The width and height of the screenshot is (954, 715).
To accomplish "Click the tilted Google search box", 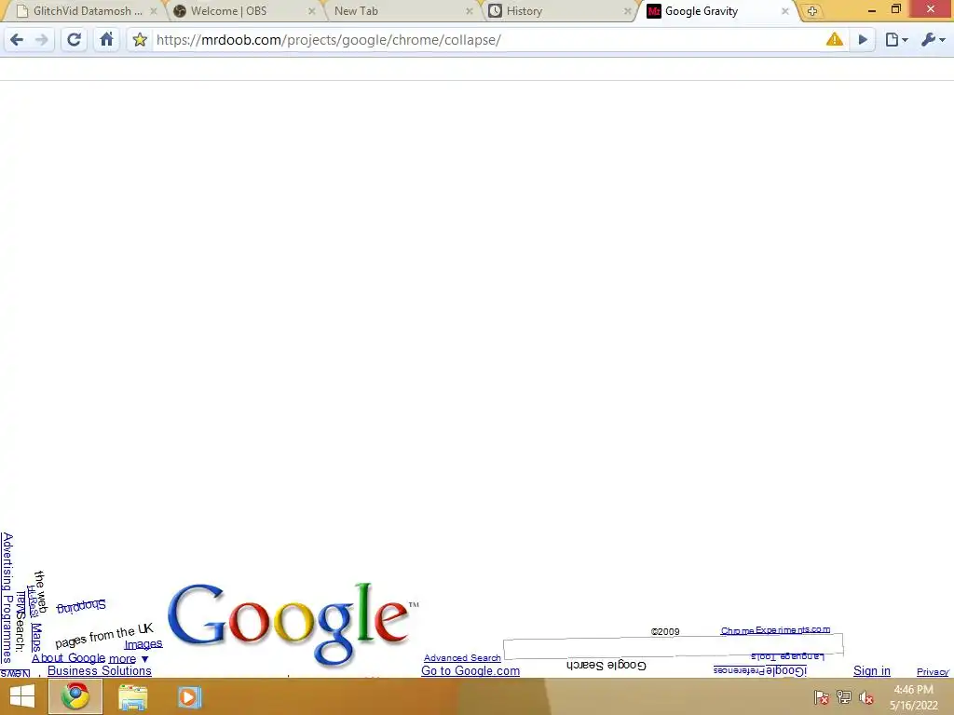I will (673, 646).
